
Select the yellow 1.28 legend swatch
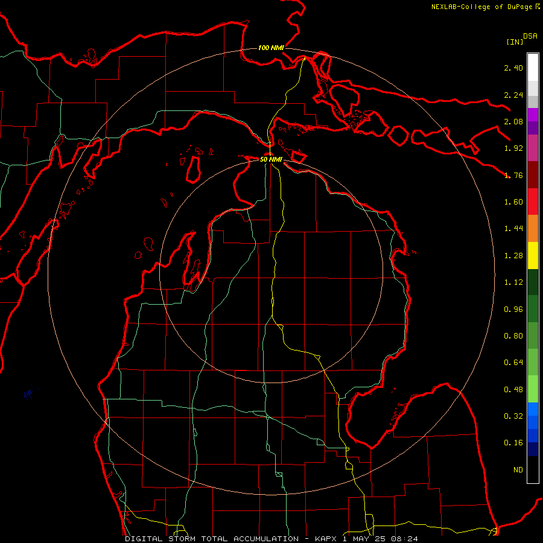point(533,255)
